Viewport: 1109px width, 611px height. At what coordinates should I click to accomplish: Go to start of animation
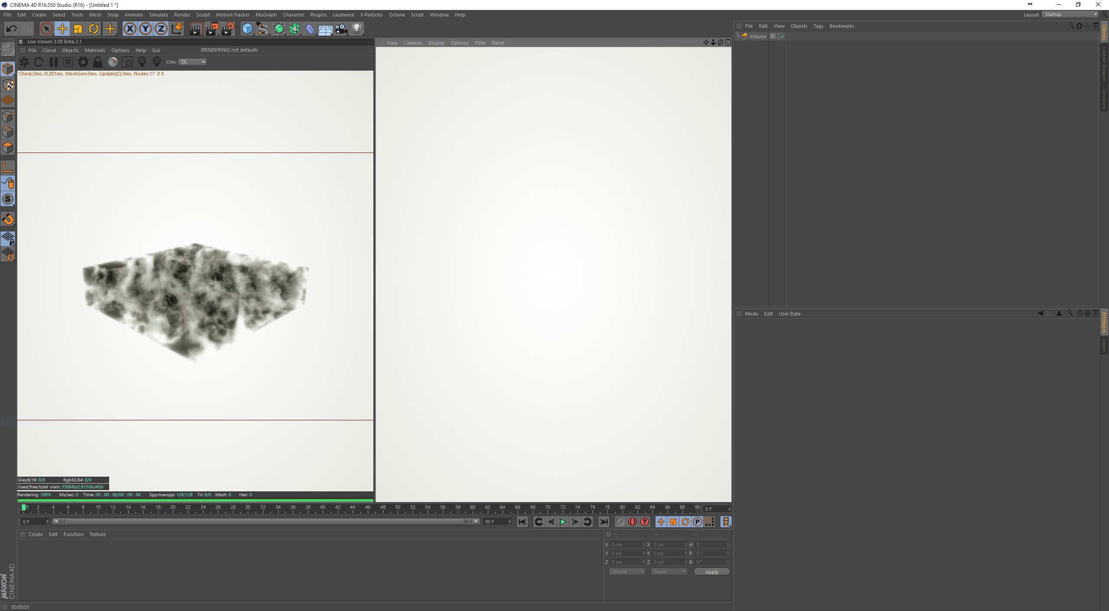pos(522,522)
